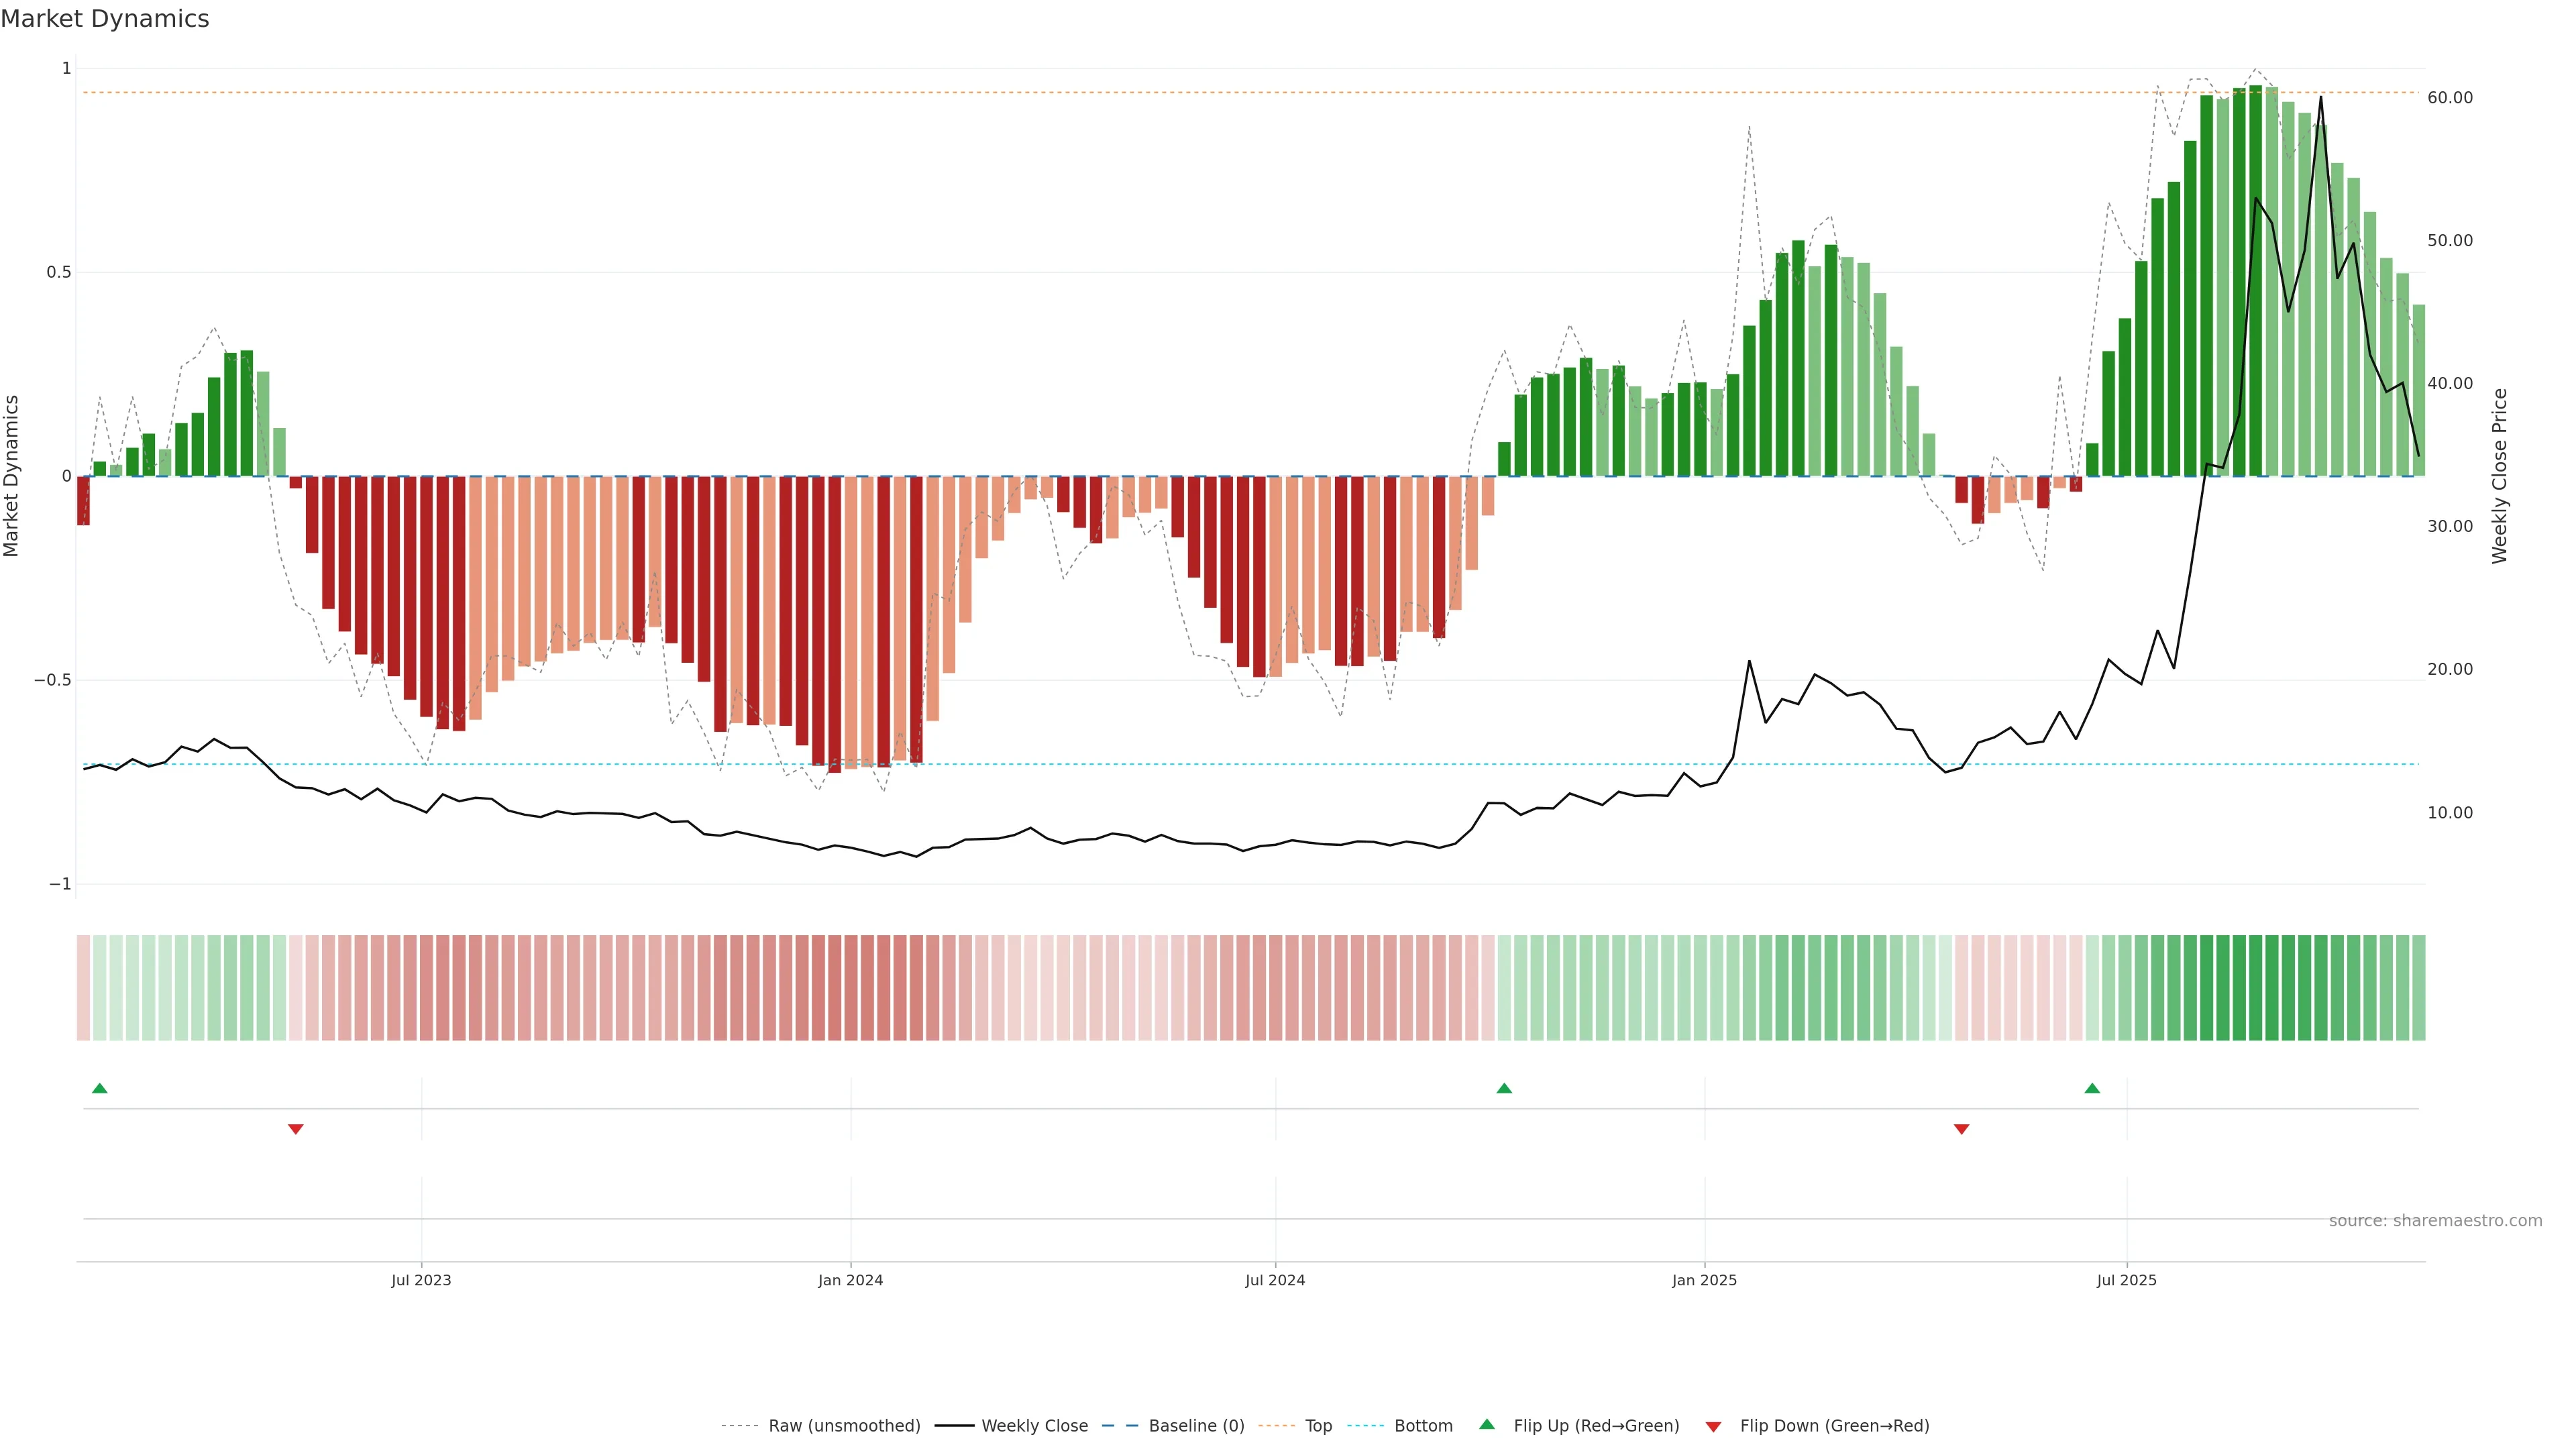Click the green flip-up marker near late 2024
This screenshot has width=2576, height=1449.
coord(1504,1088)
